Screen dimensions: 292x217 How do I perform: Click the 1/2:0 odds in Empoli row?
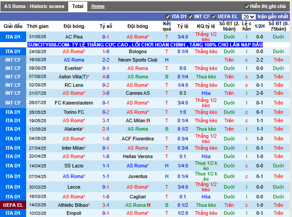click(183, 213)
